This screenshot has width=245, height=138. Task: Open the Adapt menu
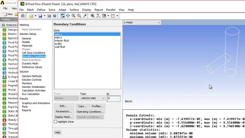point(62,10)
